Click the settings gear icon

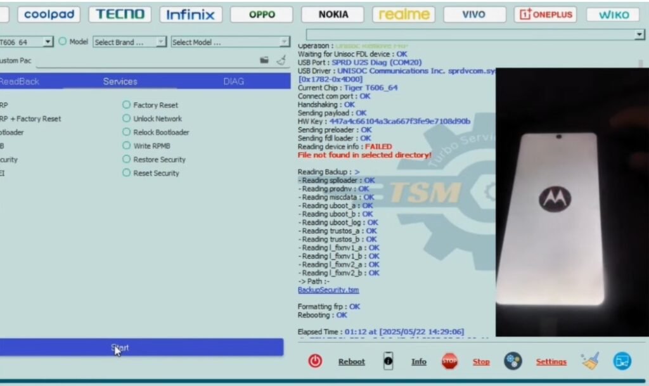point(513,361)
